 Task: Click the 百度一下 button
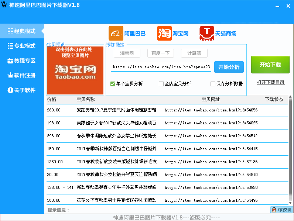coord(161,53)
